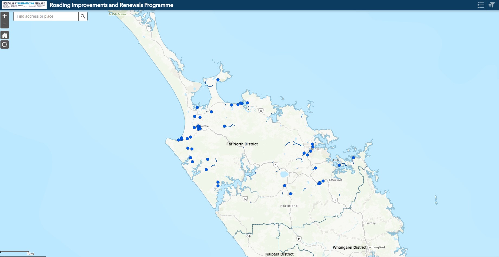499x257 pixels.
Task: Open the layer filter tool
Action: tap(492, 5)
